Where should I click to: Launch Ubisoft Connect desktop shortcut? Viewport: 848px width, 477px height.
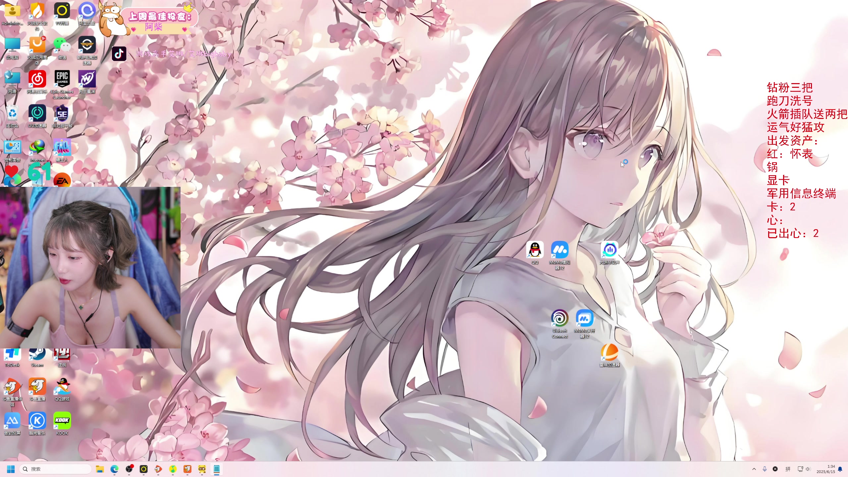click(x=559, y=324)
